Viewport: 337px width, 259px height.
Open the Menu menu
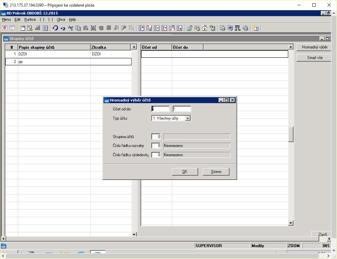click(6, 19)
